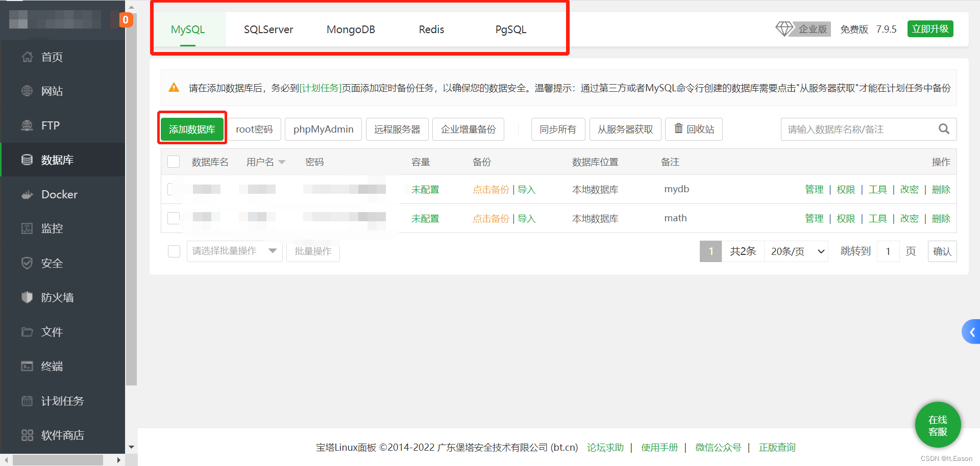Click the 跳转到 page number field
Screen dimensions: 980x466
coord(888,251)
